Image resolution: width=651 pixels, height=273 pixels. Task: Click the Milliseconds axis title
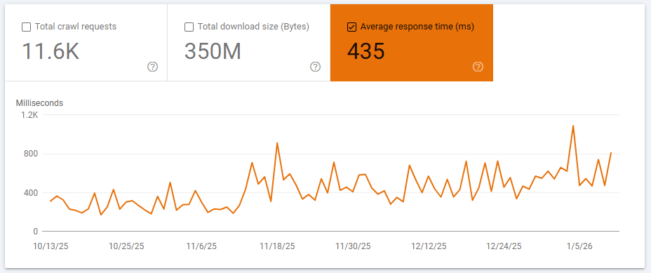tap(39, 103)
